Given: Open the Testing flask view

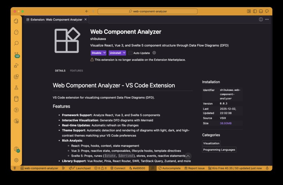Looking at the screenshot, I should pyautogui.click(x=16, y=88).
